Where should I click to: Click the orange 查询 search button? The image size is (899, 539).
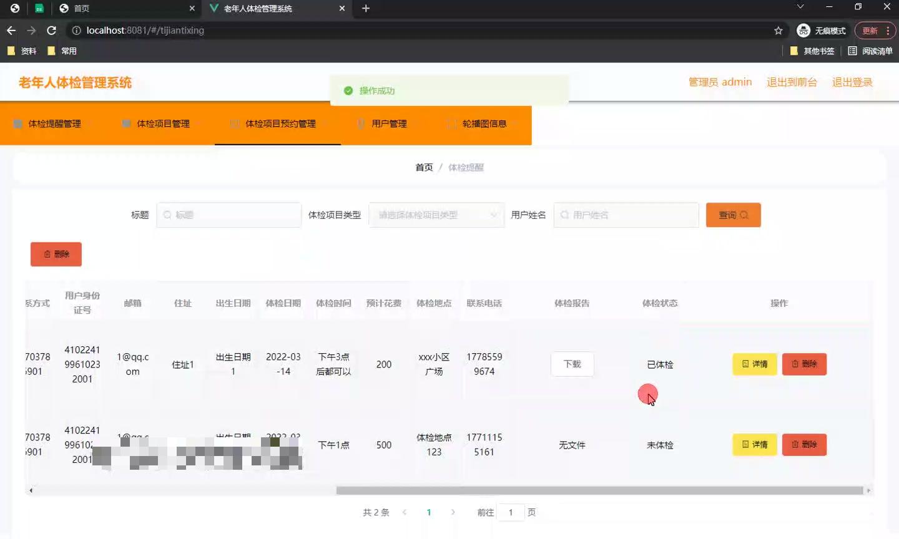pos(734,215)
